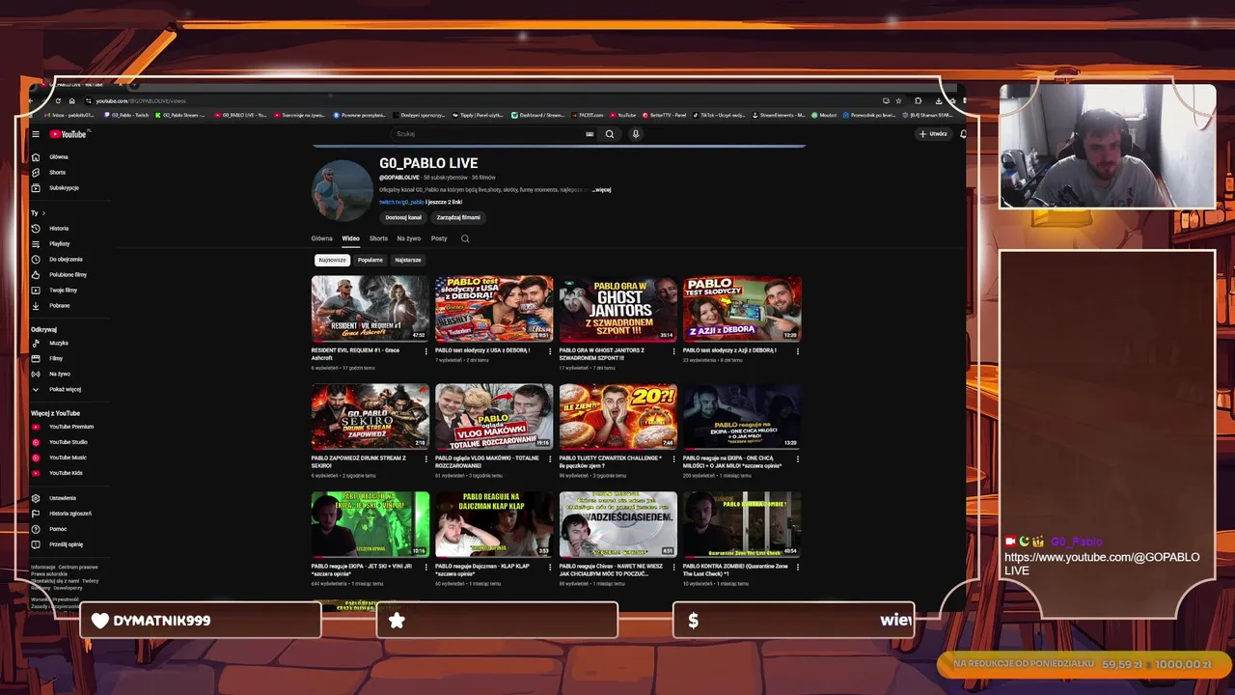Open options for RESIDENT EVIL REQUIEM video
Image resolution: width=1235 pixels, height=695 pixels.
pos(426,351)
